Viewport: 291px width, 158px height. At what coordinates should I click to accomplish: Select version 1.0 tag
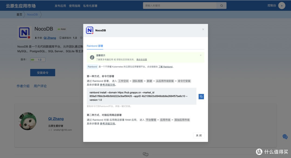click(38, 60)
